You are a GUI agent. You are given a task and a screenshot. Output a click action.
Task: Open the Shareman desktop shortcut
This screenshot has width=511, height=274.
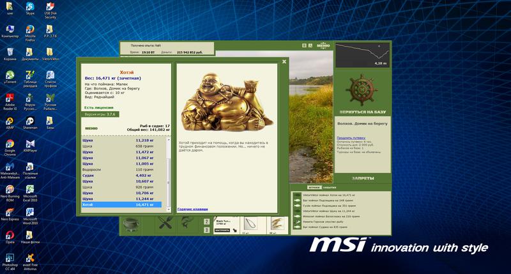30,123
